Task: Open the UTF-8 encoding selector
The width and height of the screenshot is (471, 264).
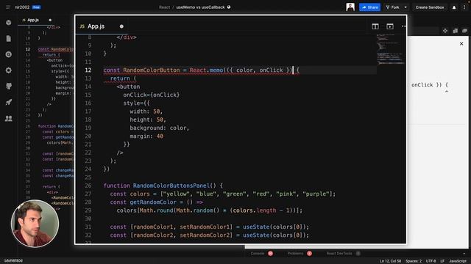Action: click(x=431, y=261)
